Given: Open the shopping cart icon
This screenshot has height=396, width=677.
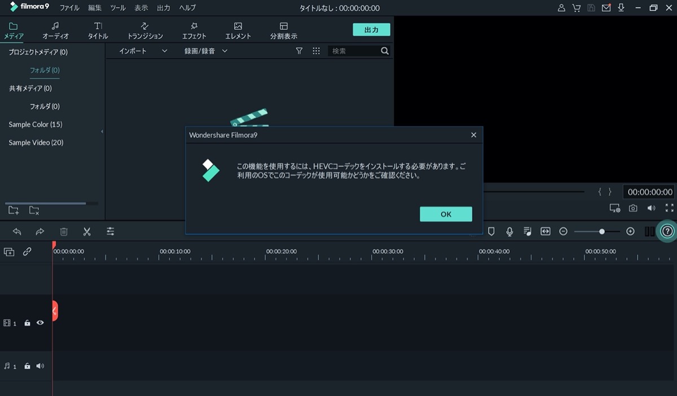Looking at the screenshot, I should 576,8.
